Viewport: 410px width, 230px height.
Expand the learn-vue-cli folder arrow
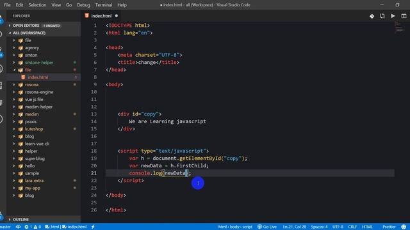click(14, 144)
